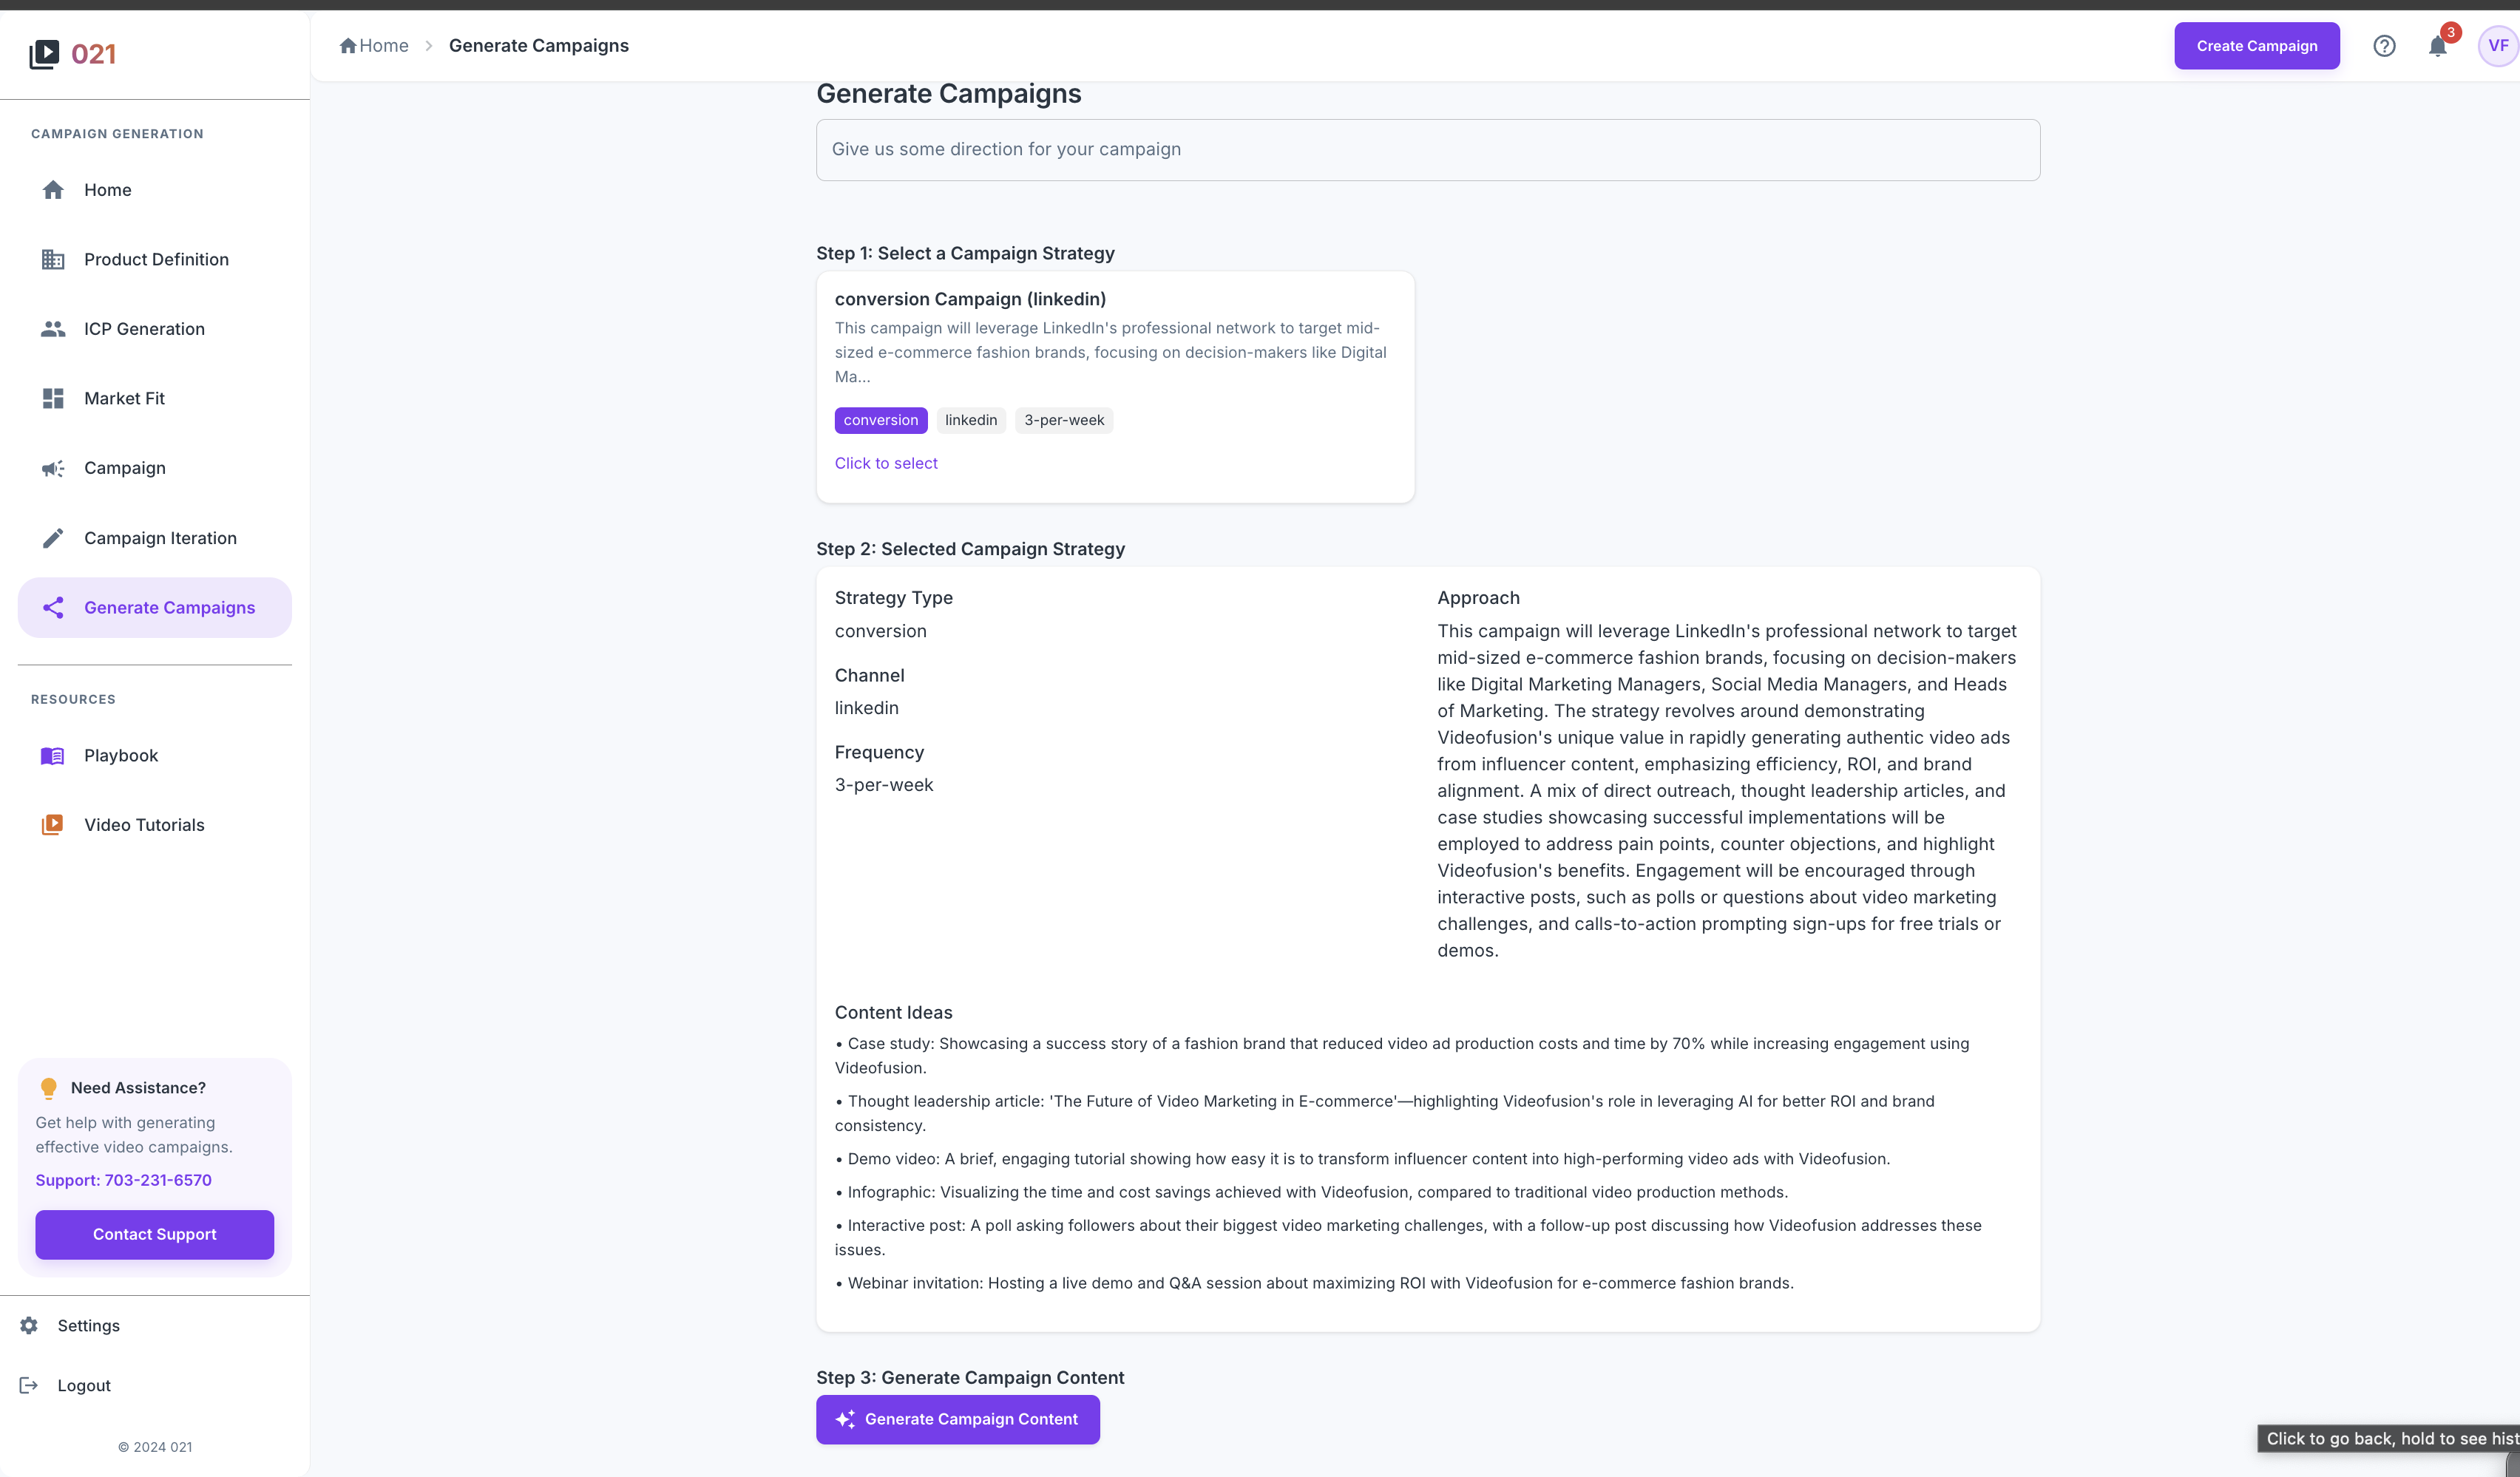Click the ICP Generation people icon
2520x1477 pixels.
[53, 328]
